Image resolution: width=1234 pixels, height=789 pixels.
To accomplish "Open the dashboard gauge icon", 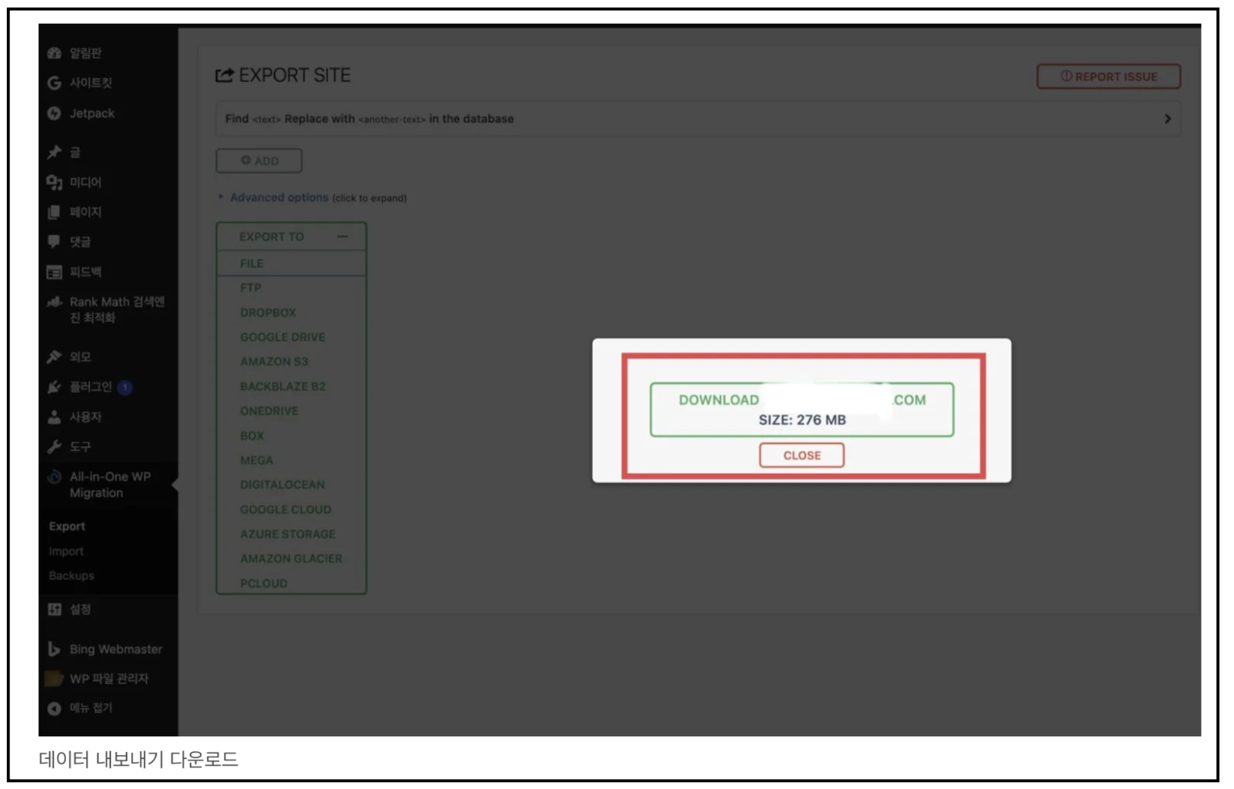I will click(55, 53).
